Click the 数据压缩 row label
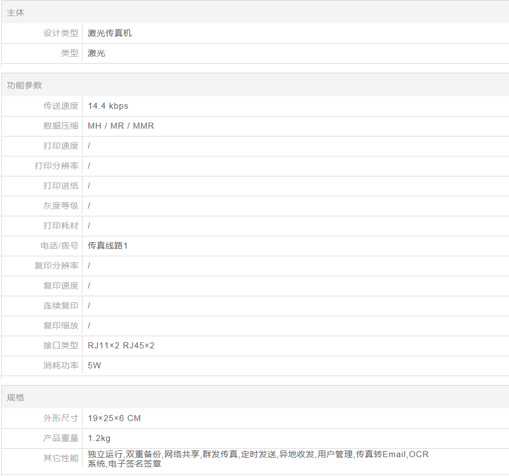Screen dimensions: 509x476 coord(61,125)
